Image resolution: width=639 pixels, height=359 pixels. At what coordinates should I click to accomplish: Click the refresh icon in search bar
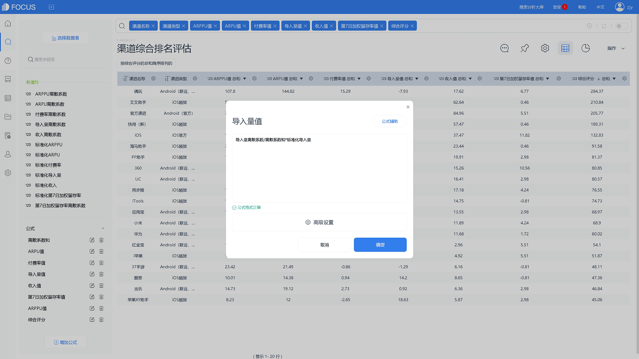(x=604, y=26)
